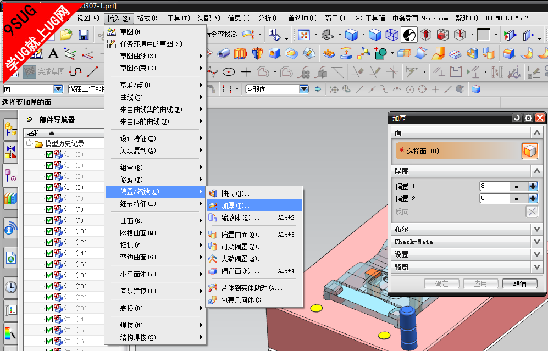Image resolution: width=548 pixels, height=351 pixels.
Task: Open the Insert menu
Action: [119, 19]
